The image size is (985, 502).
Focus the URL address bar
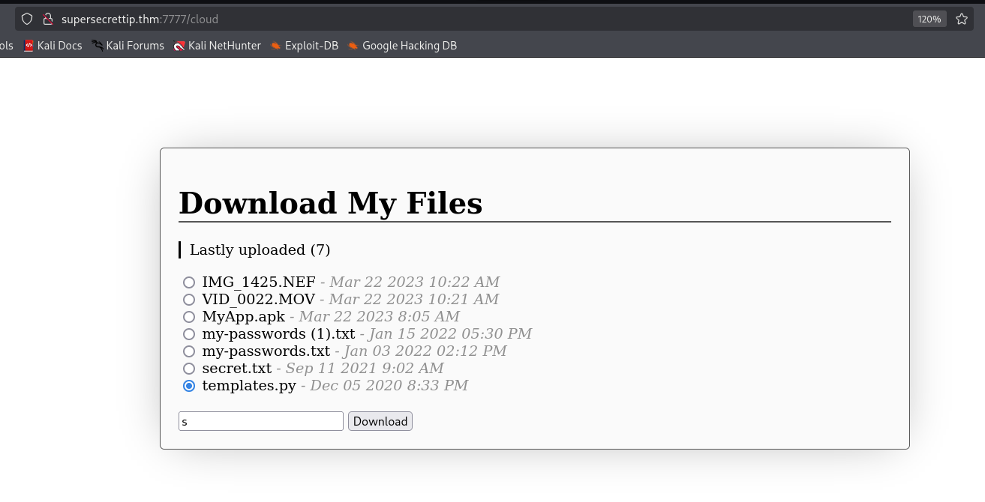coord(480,19)
